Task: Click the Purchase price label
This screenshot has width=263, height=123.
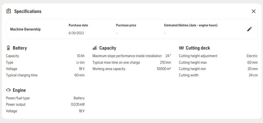Action: pyautogui.click(x=126, y=25)
